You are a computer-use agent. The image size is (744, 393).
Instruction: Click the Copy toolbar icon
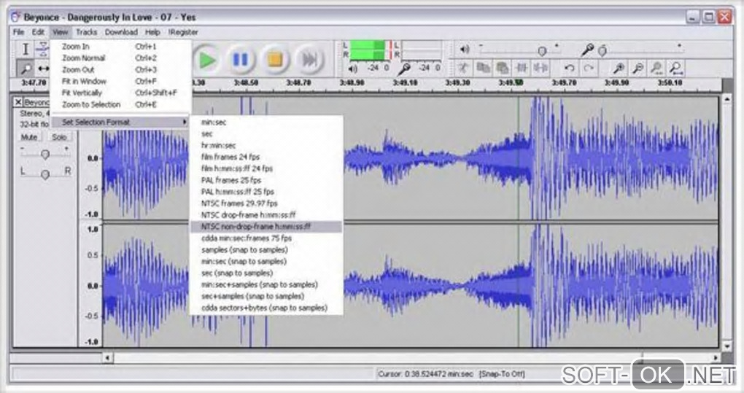[483, 69]
